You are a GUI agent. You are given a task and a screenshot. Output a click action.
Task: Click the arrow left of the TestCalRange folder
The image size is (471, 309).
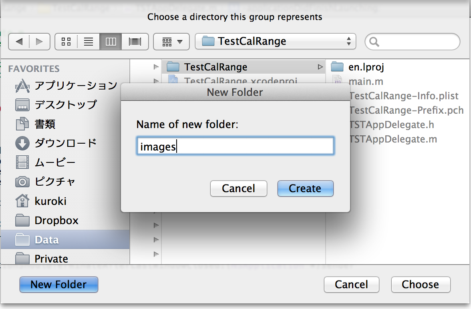pos(156,67)
